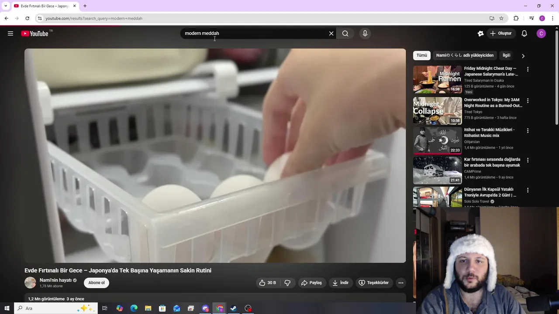
Task: Open Task View on the taskbar
Action: 105,308
